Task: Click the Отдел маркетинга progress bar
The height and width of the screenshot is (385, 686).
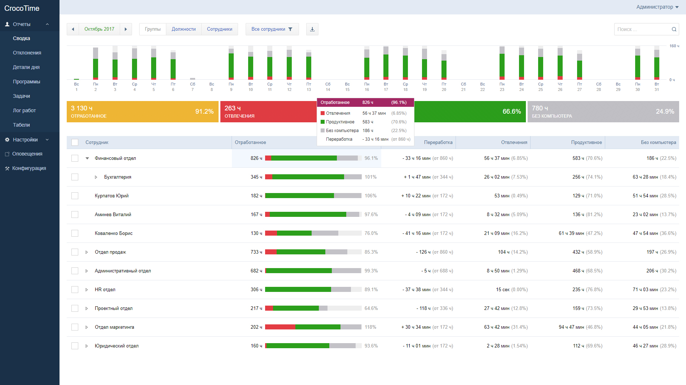Action: coord(313,327)
